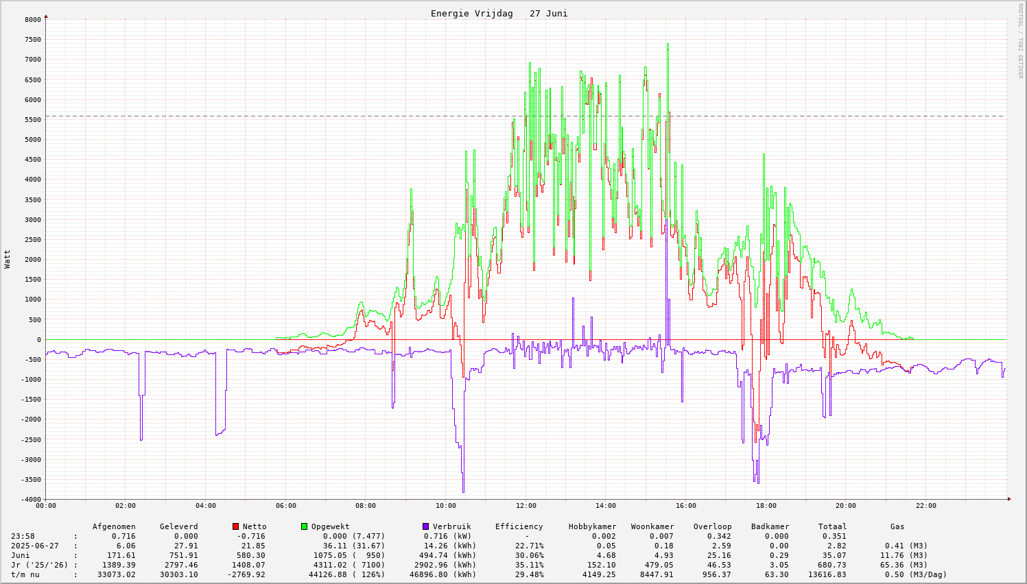
Task: Click the purple Verbruik legend square
Action: 425,526
